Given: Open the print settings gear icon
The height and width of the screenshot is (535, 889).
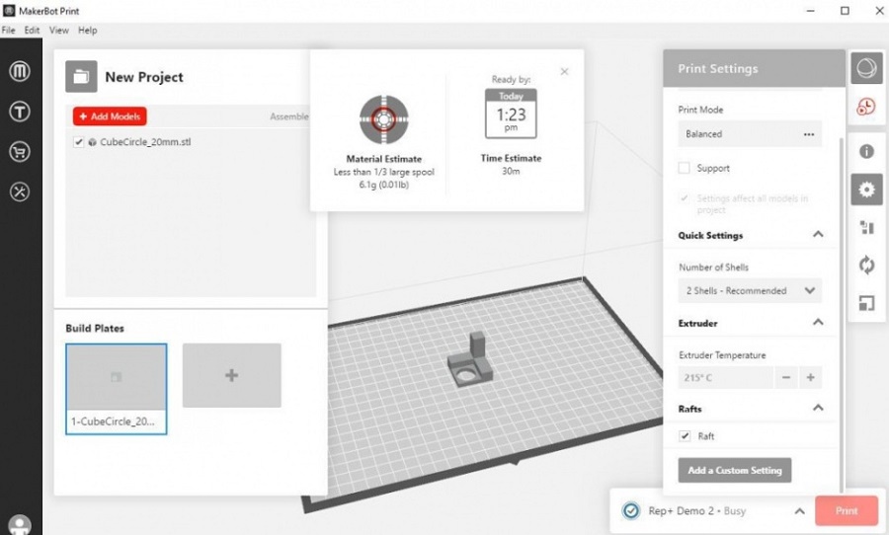Looking at the screenshot, I should pos(866,190).
